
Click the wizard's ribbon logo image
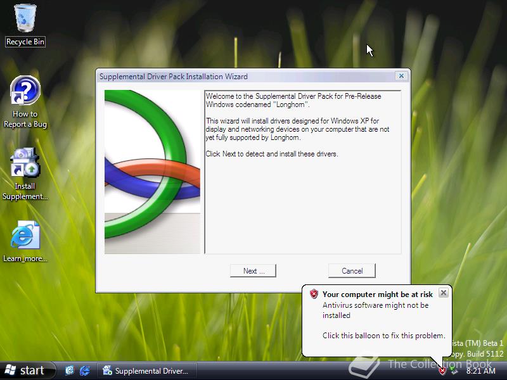click(x=152, y=172)
